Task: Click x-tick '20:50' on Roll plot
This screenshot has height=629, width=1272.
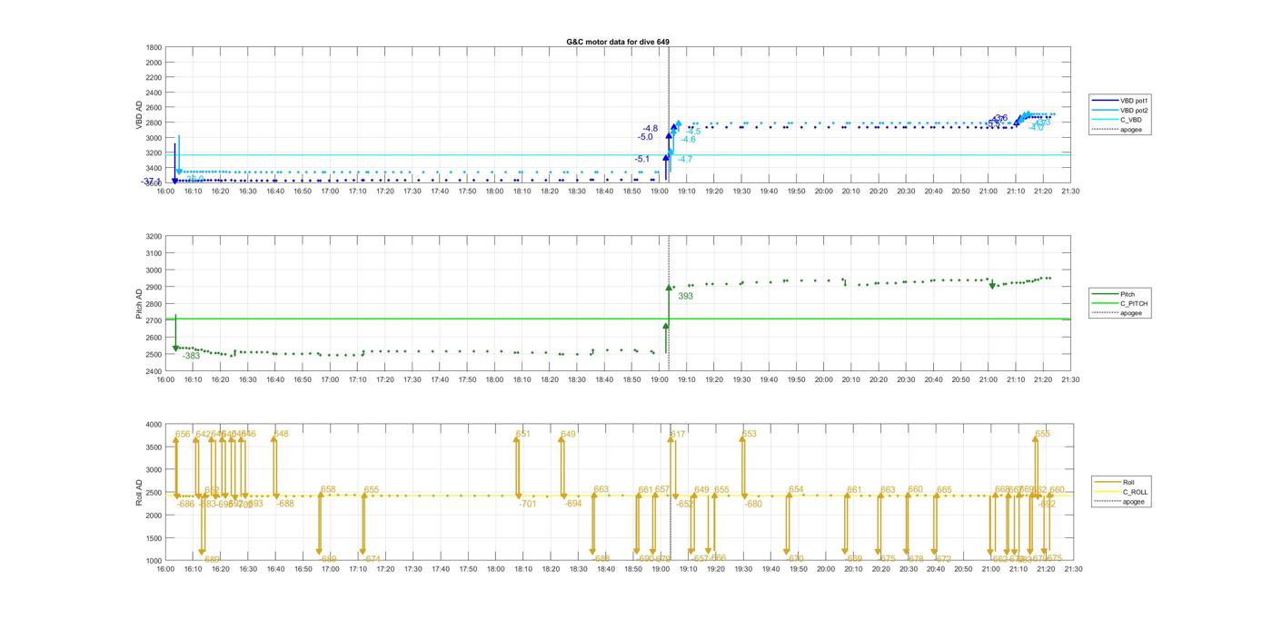Action: point(962,569)
